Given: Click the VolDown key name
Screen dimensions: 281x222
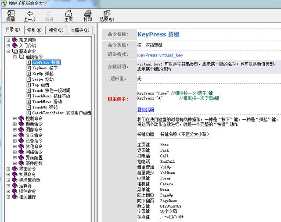Looking at the screenshot, I should click(x=168, y=172).
